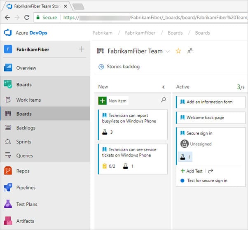Click the 3/5 WIP limit count
The width and height of the screenshot is (248, 230).
coord(241,87)
